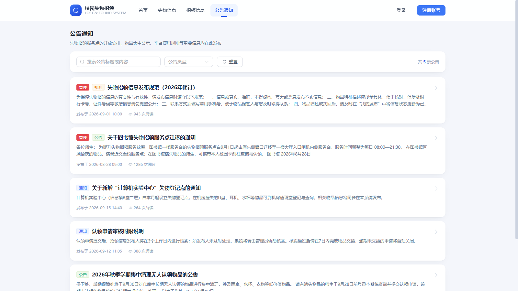This screenshot has width=518, height=291.
Task: Focus the 搜索公告标题或内容 search field
Action: (118, 62)
